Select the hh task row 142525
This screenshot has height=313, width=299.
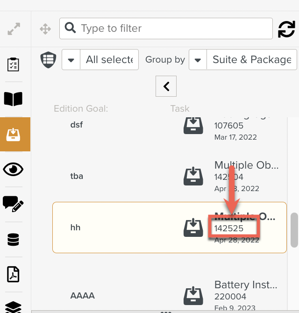click(x=169, y=228)
